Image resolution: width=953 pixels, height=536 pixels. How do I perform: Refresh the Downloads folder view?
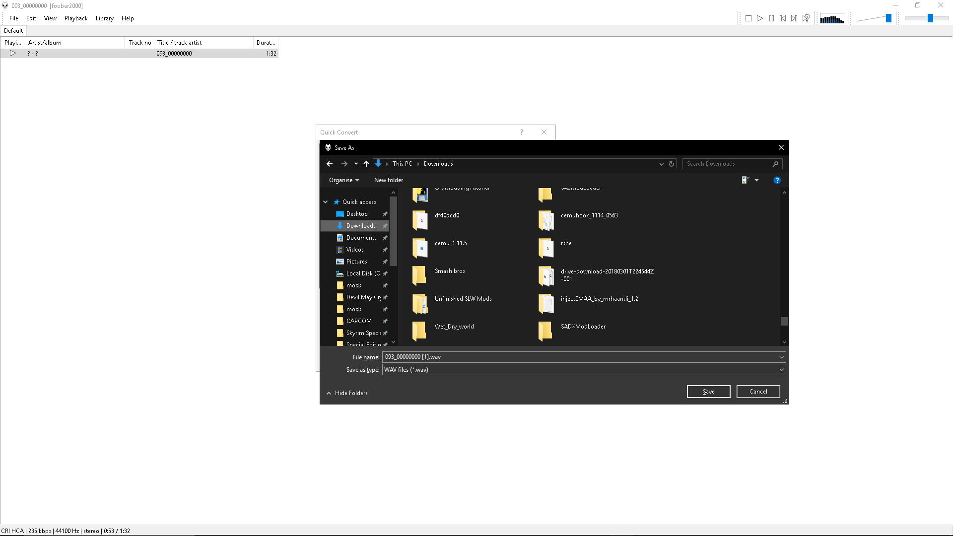pos(672,164)
